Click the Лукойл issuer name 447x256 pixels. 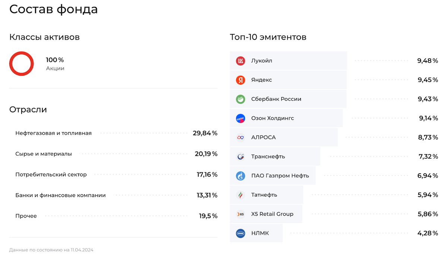tap(261, 61)
